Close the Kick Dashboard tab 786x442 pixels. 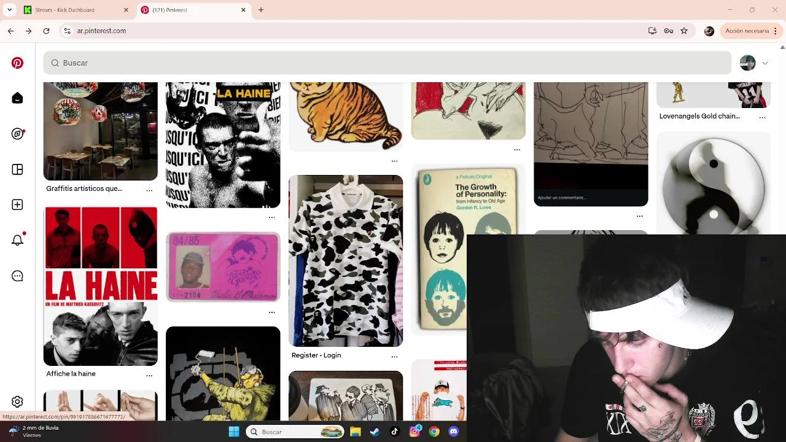[x=126, y=10]
